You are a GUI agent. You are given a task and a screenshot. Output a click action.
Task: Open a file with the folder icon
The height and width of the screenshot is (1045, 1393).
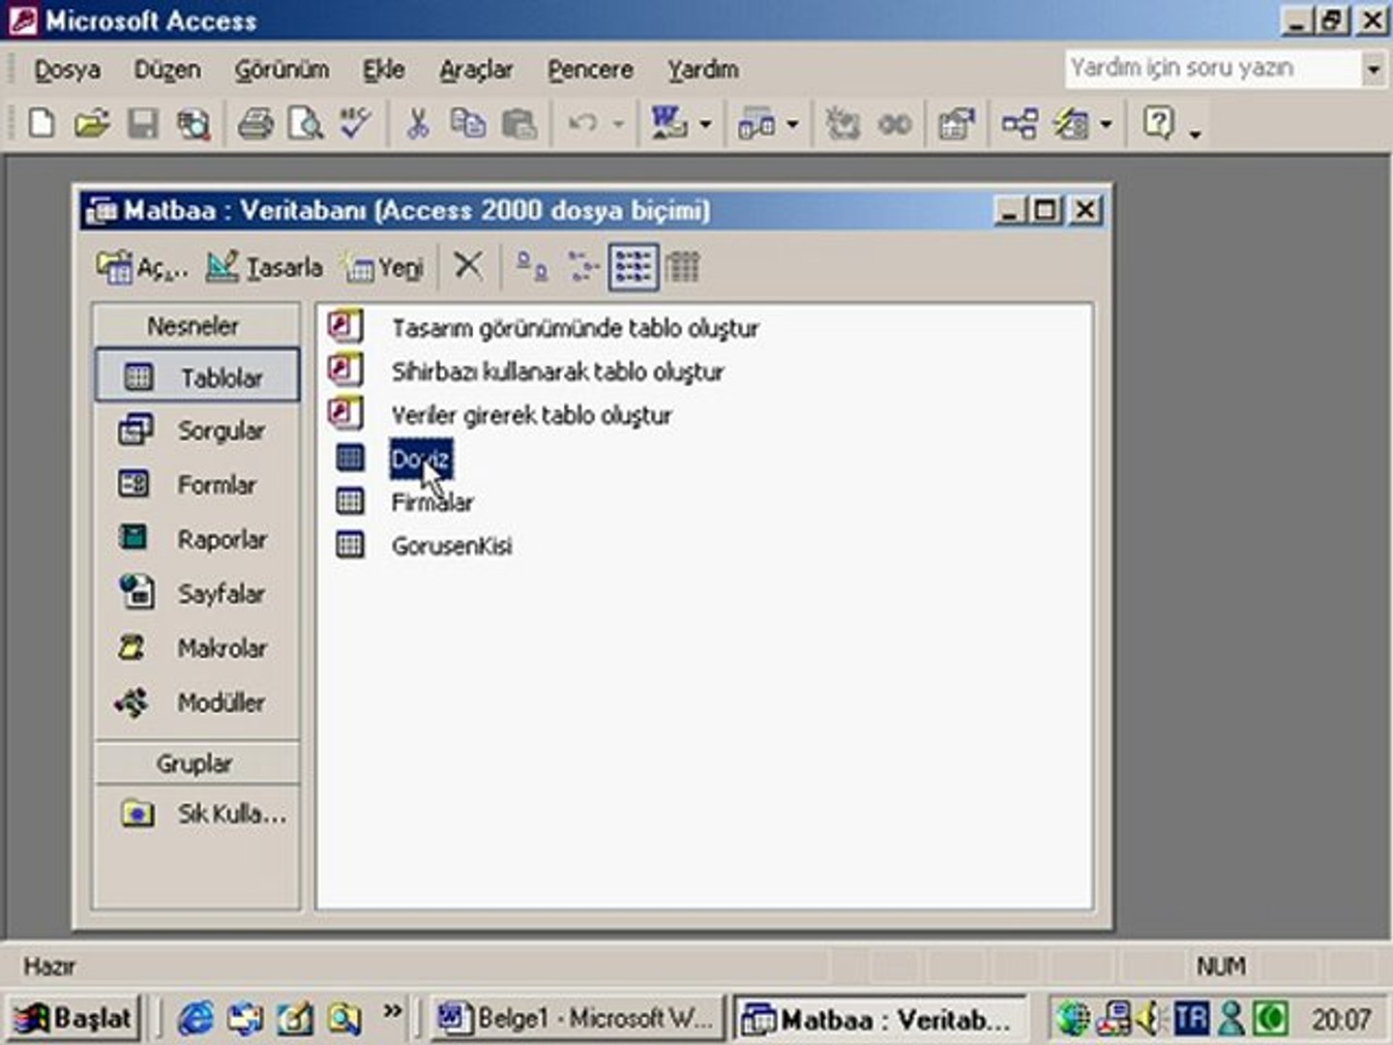coord(92,124)
